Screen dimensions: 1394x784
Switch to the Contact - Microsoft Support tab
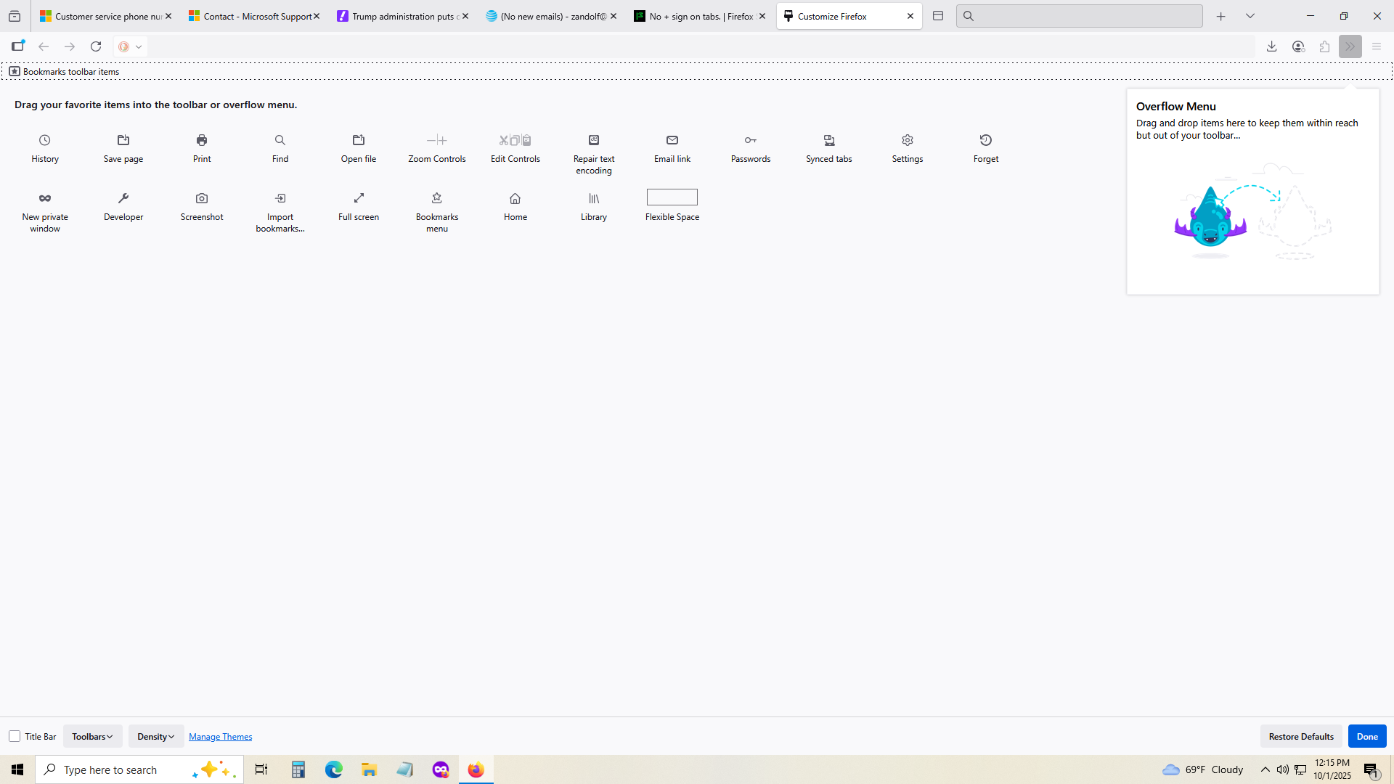coord(250,16)
